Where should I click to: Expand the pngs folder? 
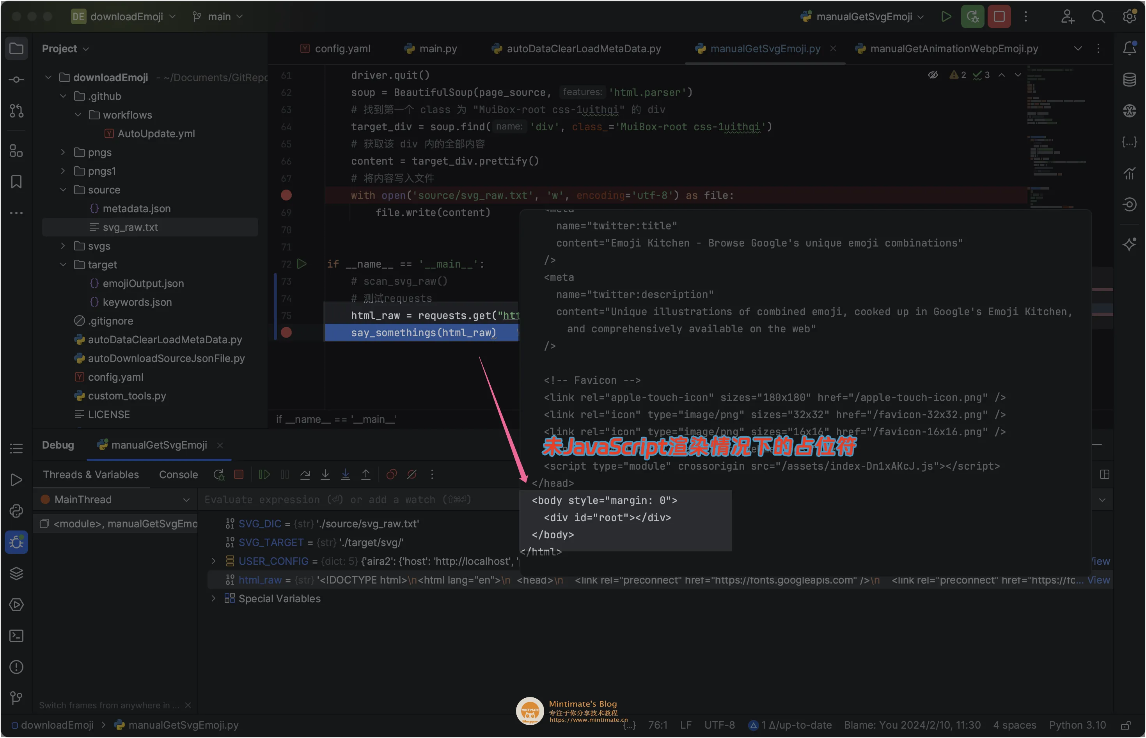pyautogui.click(x=63, y=153)
